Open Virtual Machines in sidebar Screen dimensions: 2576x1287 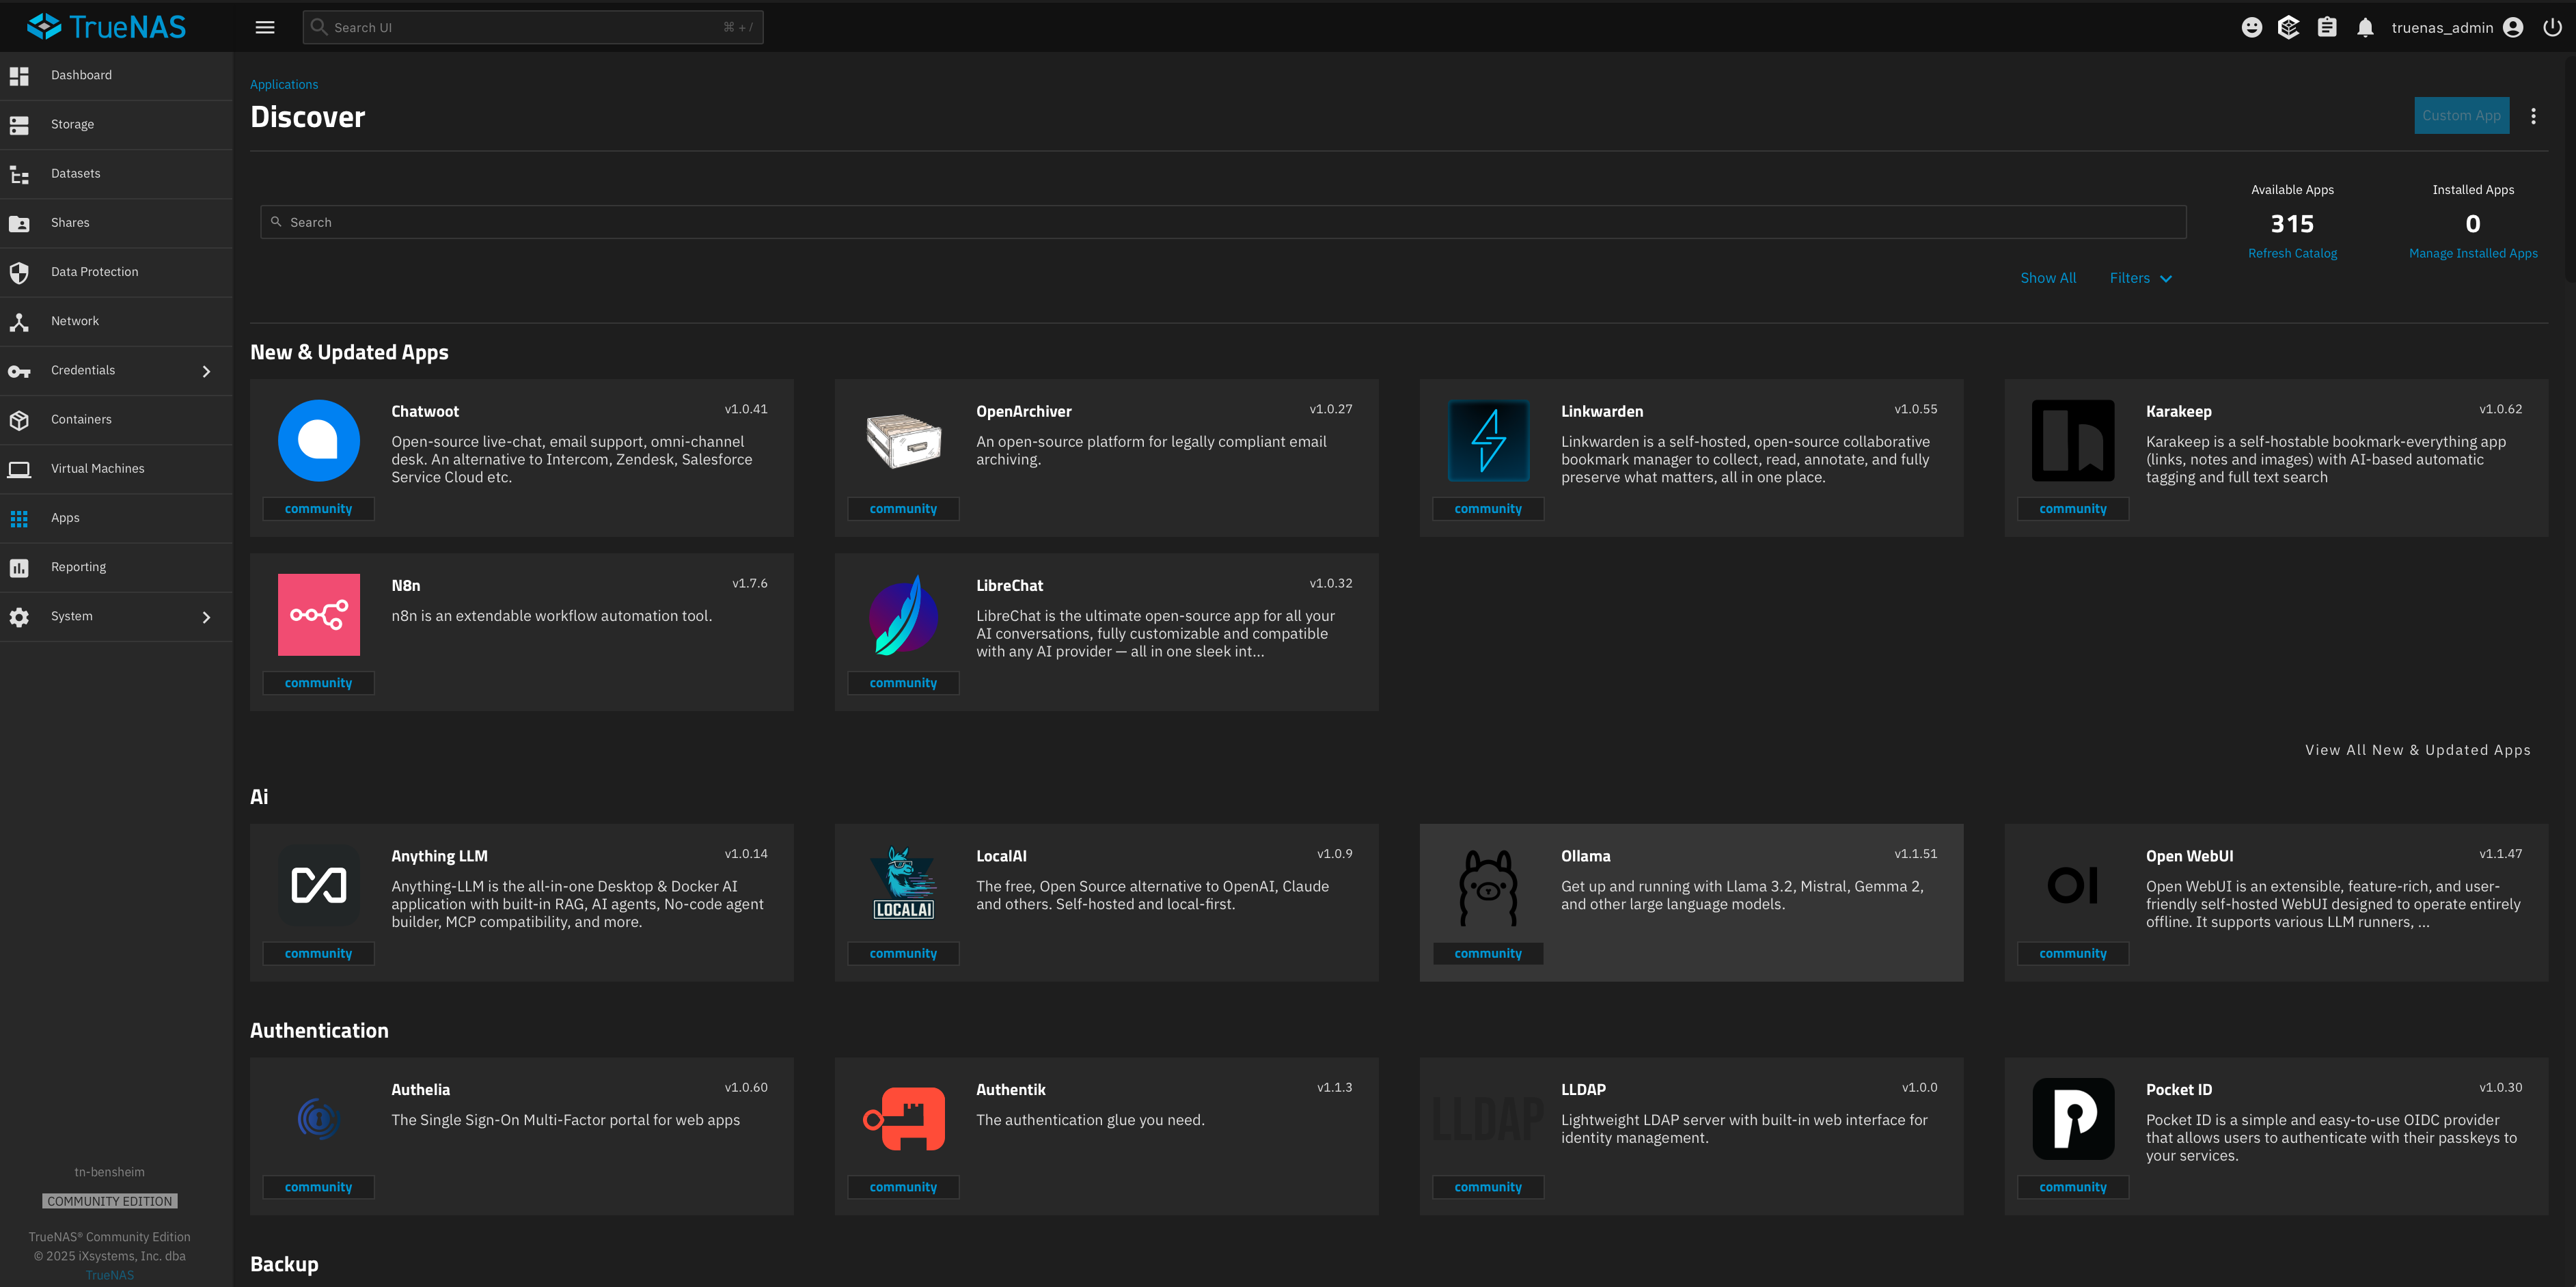(97, 468)
